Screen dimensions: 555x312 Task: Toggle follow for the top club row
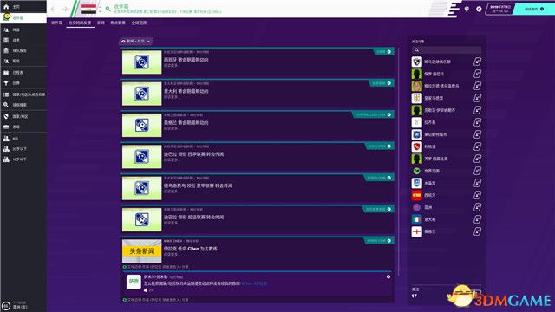point(477,62)
